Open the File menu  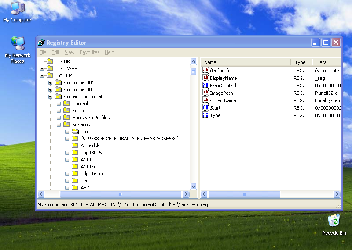click(x=43, y=52)
